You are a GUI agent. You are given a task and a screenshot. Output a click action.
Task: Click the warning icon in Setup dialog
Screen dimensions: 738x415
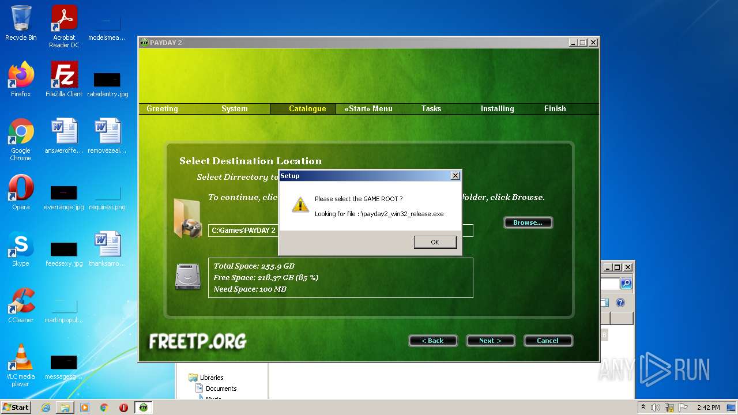300,204
